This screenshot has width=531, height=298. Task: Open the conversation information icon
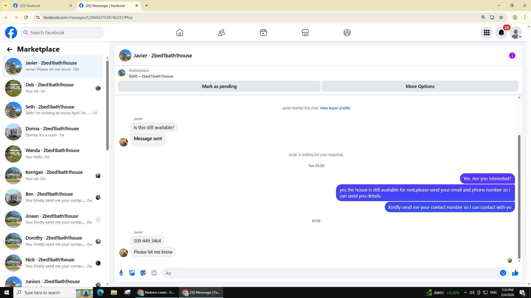(x=512, y=55)
